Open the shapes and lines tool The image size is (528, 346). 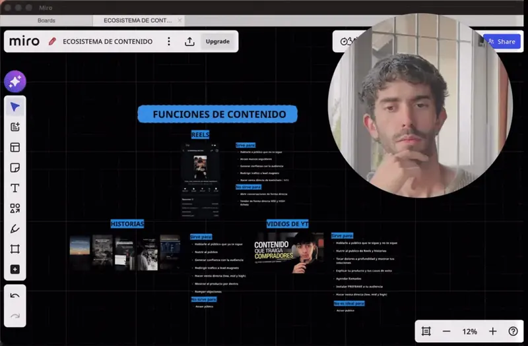[x=15, y=208]
